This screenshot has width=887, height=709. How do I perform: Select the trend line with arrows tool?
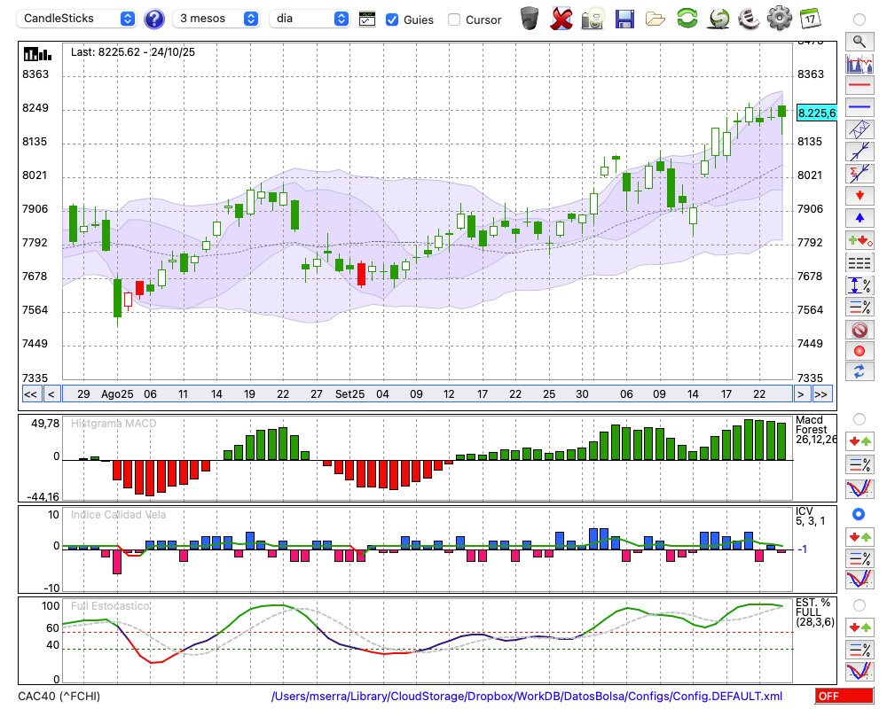[860, 152]
